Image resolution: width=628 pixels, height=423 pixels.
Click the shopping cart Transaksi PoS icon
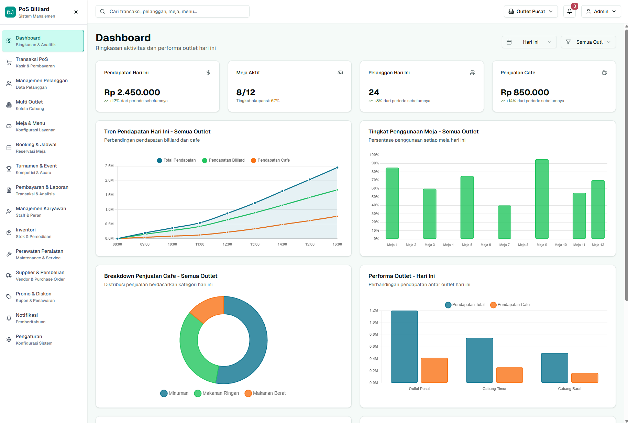[9, 63]
